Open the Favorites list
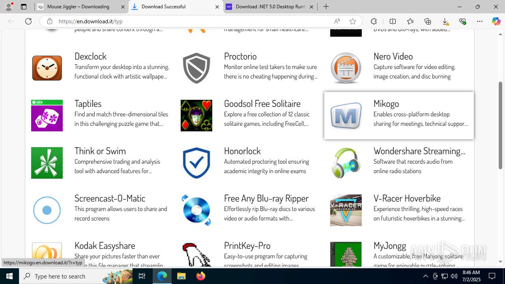505x284 pixels. [x=410, y=21]
